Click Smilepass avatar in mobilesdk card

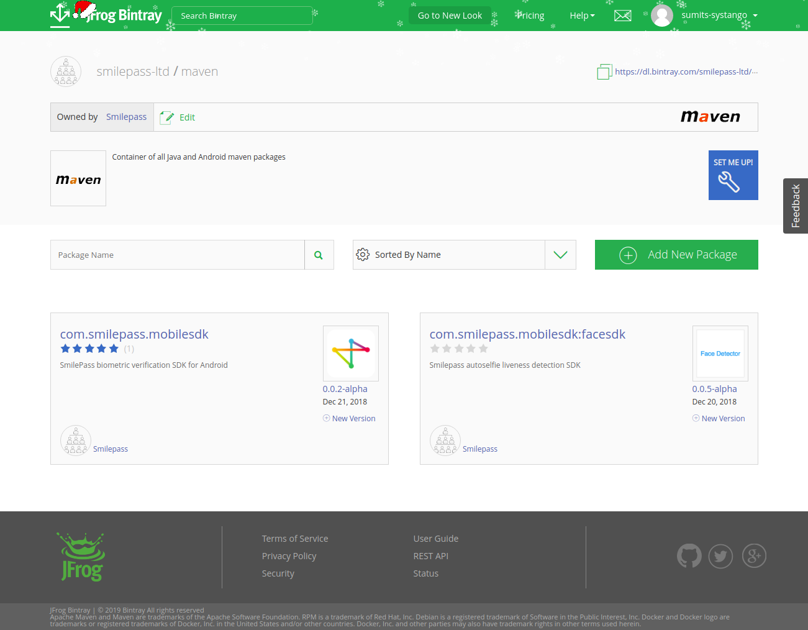click(x=76, y=441)
